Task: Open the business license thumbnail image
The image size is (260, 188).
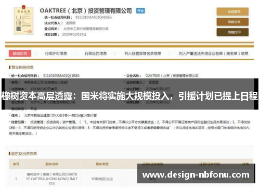Action: pyautogui.click(x=23, y=20)
